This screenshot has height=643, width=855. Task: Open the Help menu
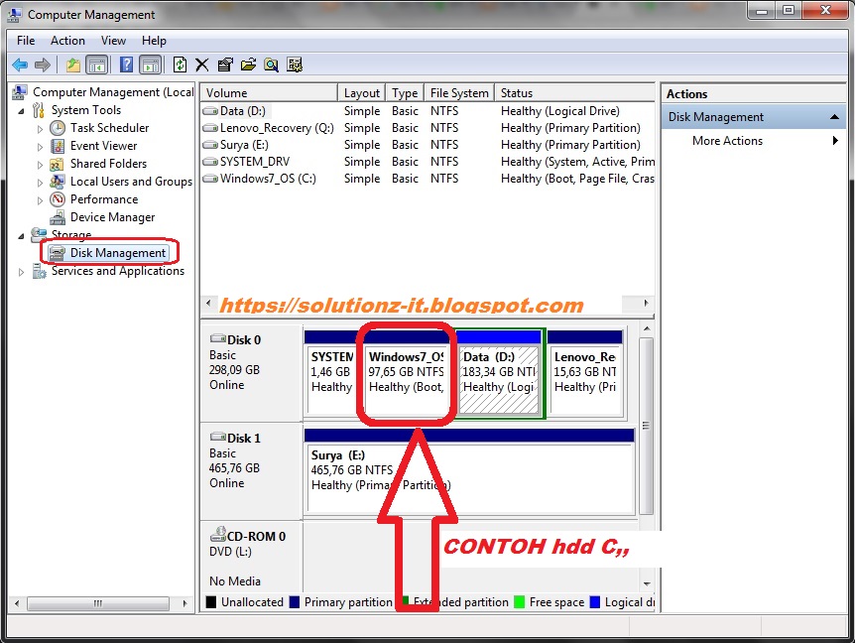pos(154,41)
